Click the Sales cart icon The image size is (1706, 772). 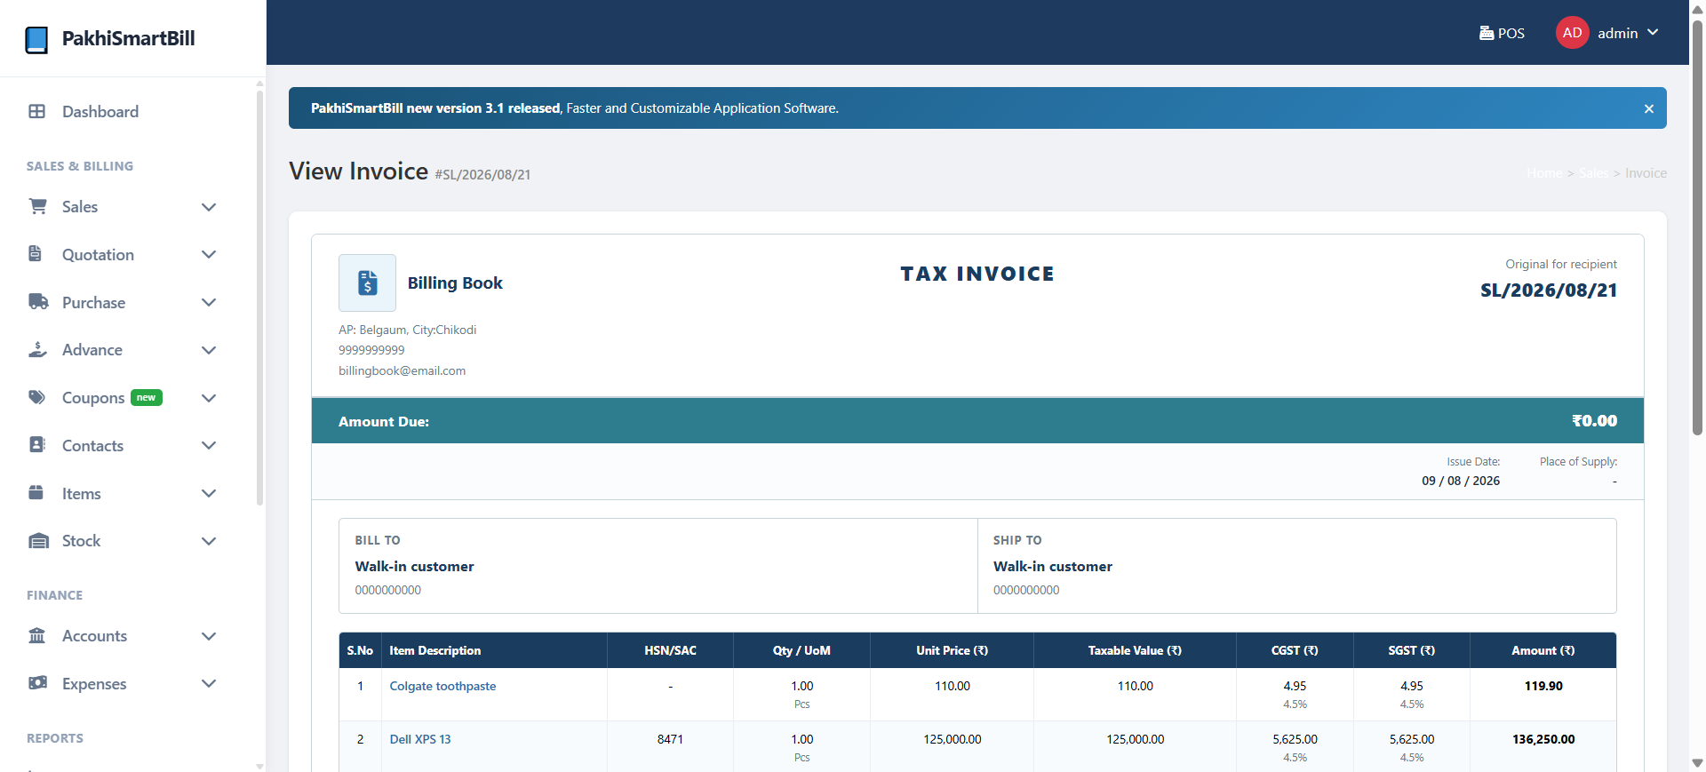(37, 206)
